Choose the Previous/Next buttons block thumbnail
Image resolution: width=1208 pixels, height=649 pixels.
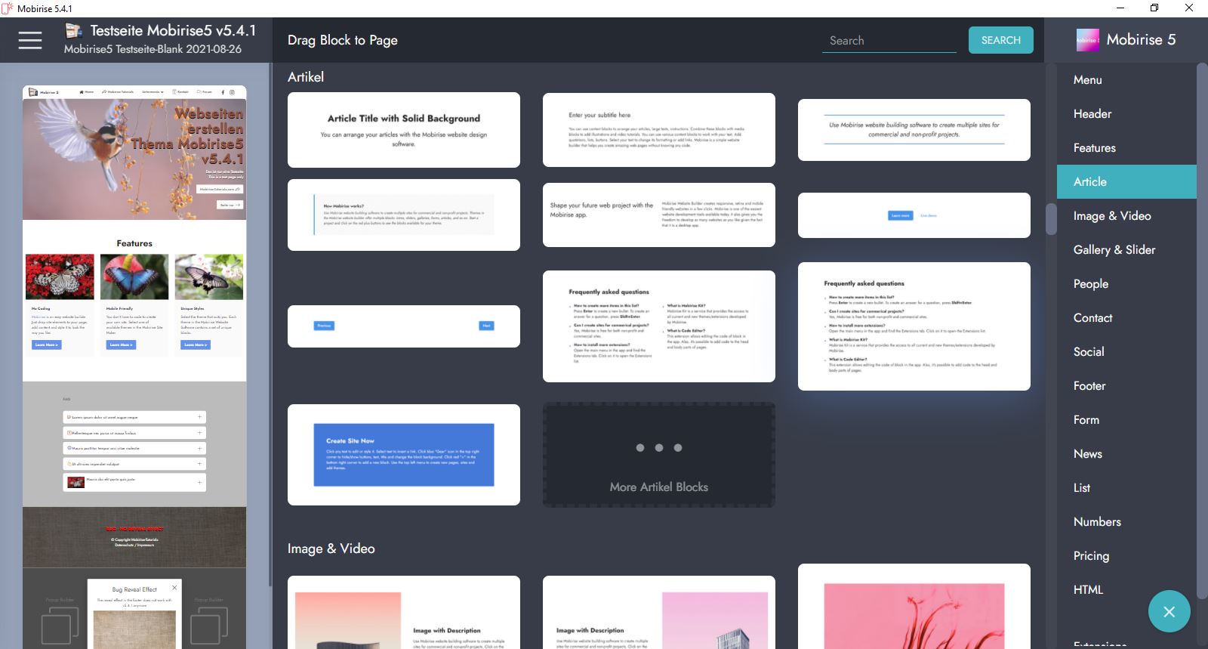click(404, 326)
